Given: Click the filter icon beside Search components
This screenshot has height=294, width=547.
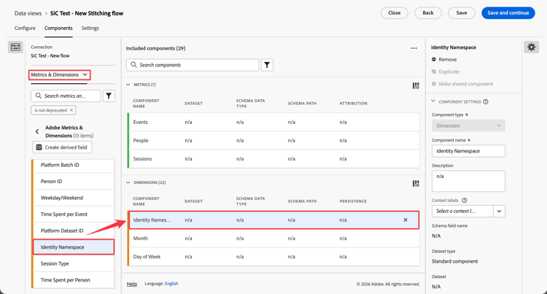Looking at the screenshot, I should 267,65.
